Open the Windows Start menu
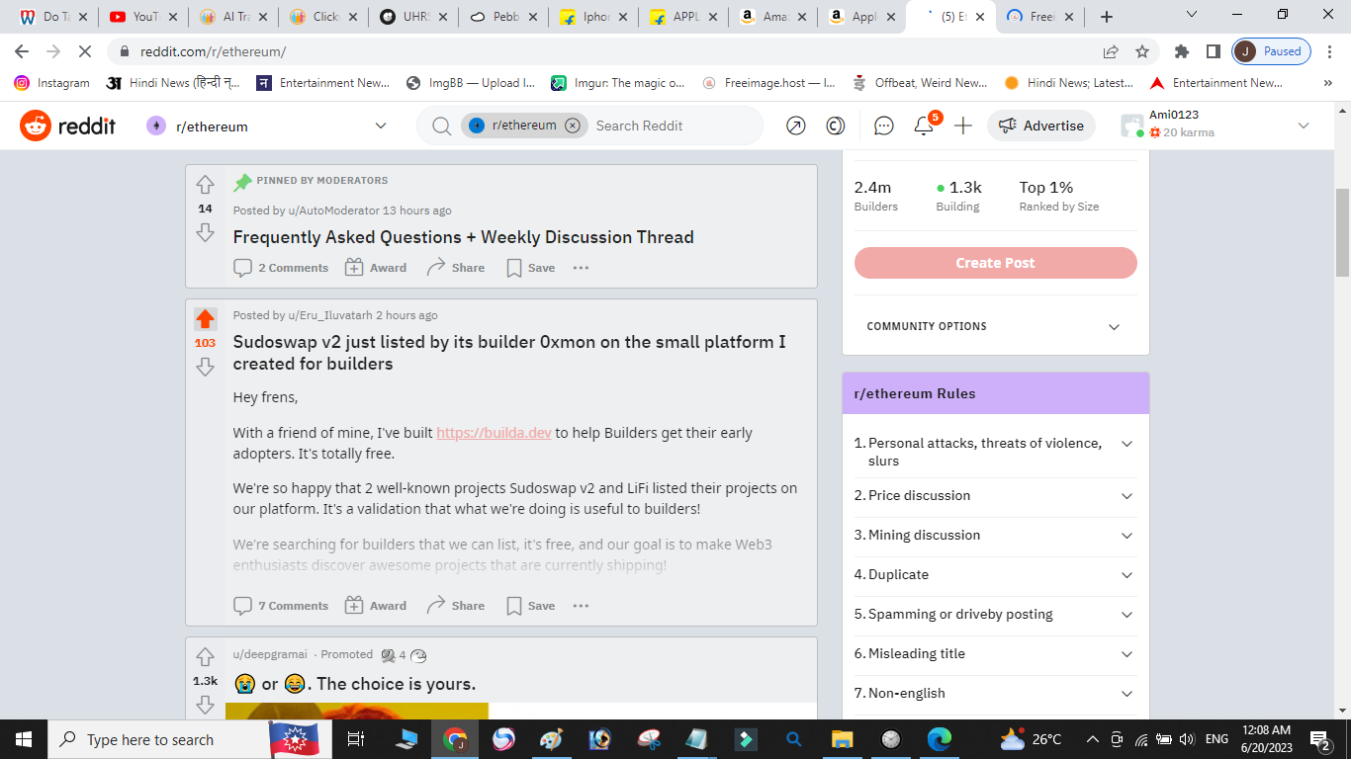 tap(24, 739)
